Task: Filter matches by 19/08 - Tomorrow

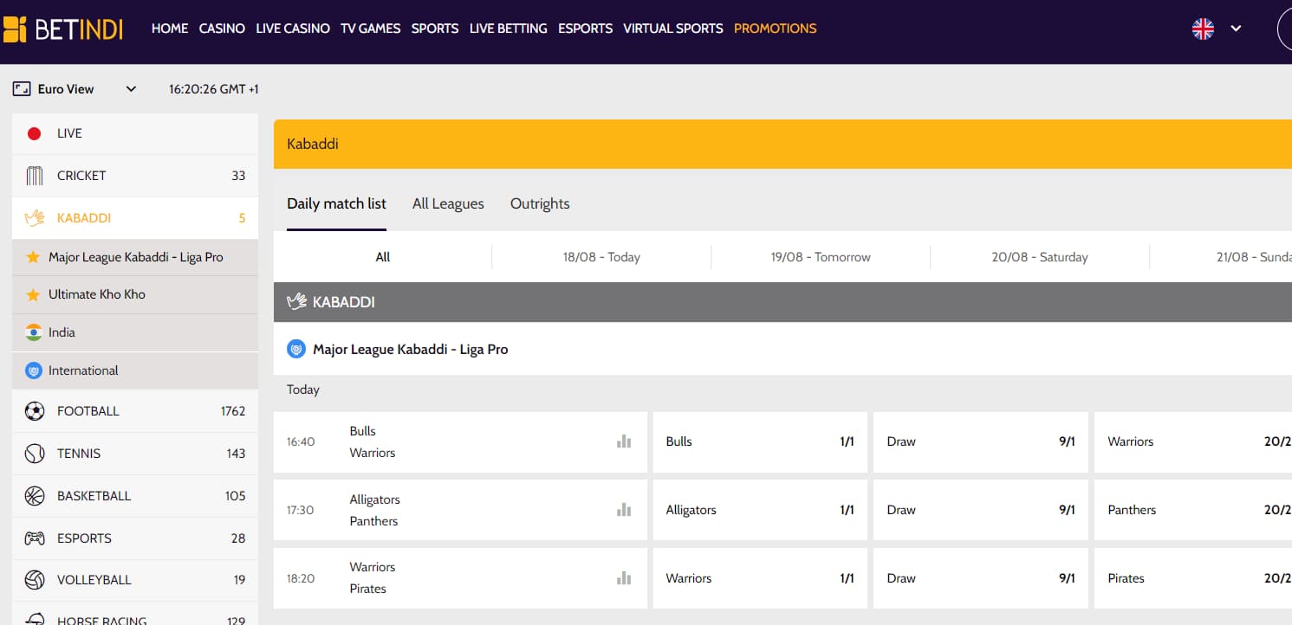Action: (821, 257)
